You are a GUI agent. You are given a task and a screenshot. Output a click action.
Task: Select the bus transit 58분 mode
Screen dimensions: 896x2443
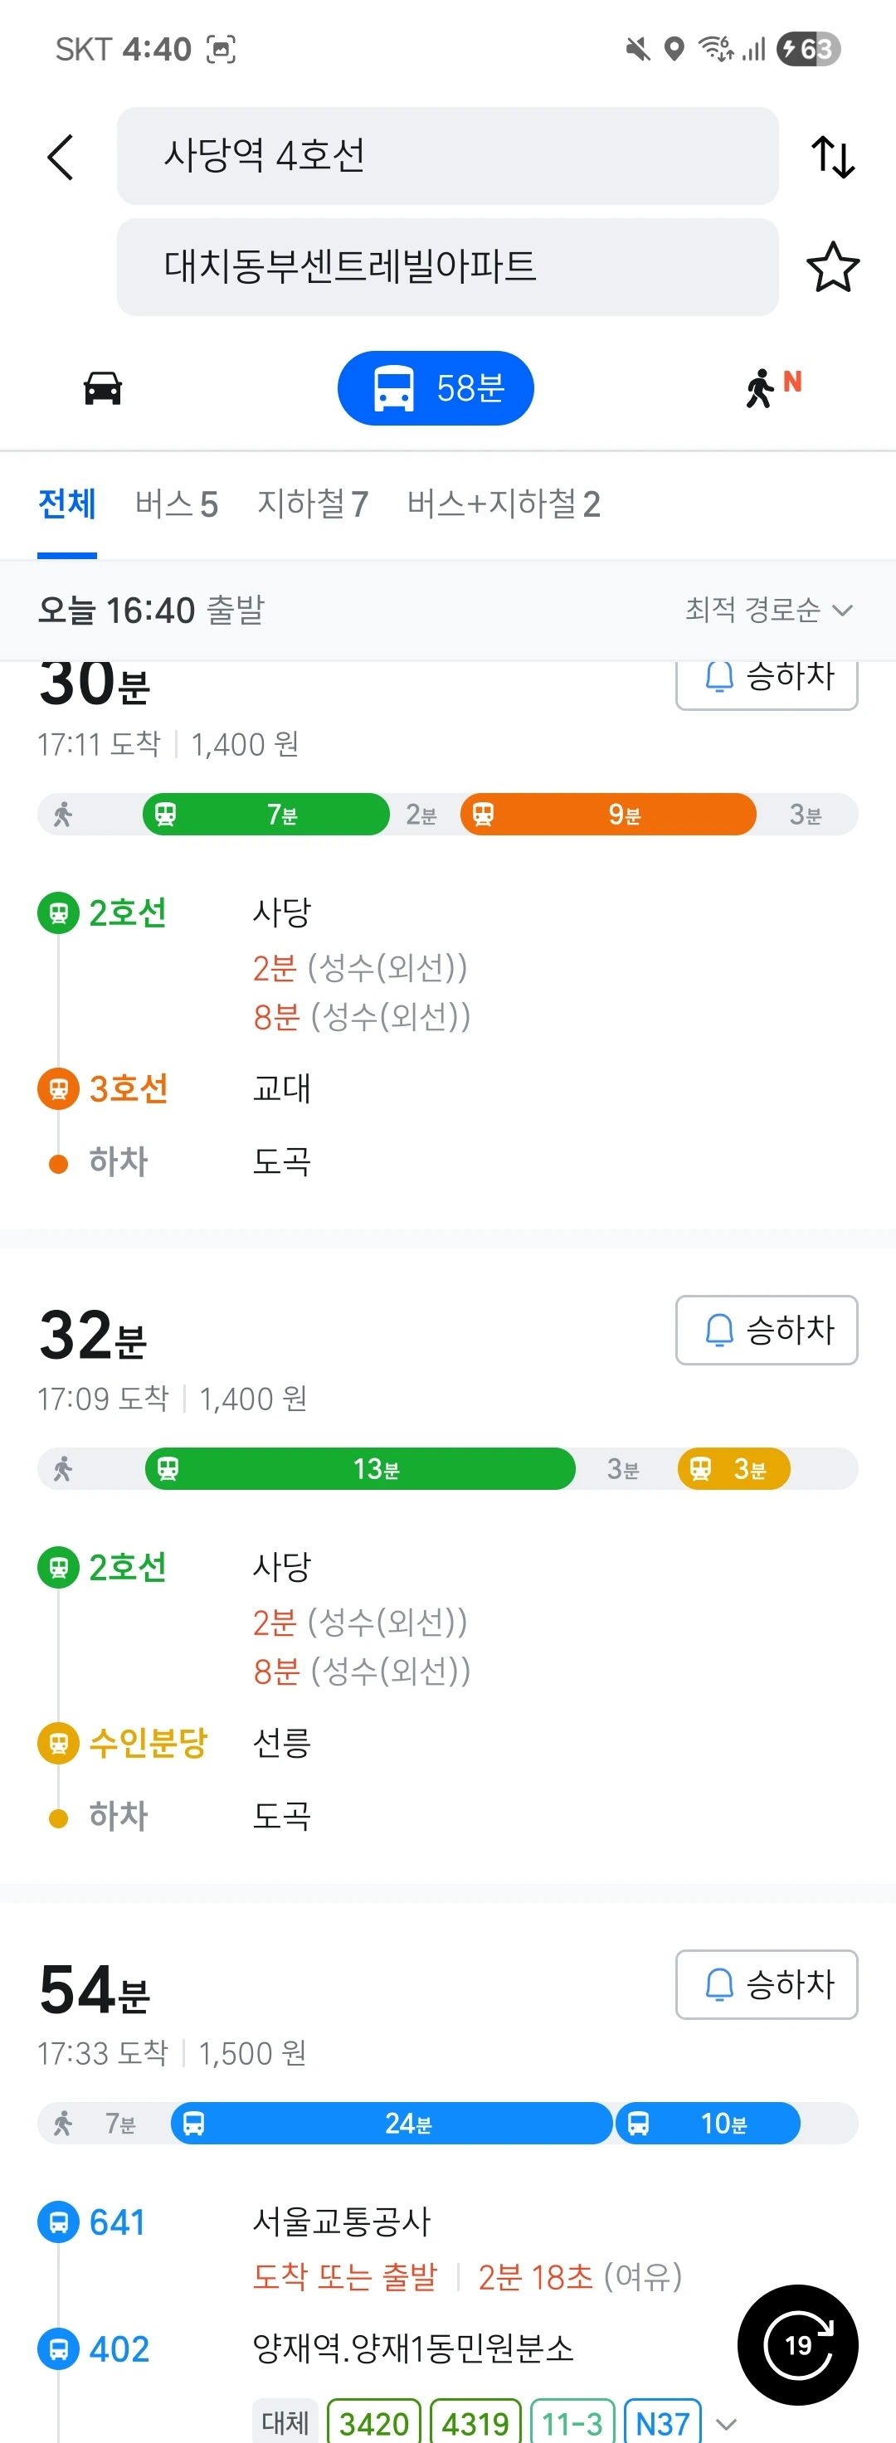point(436,388)
